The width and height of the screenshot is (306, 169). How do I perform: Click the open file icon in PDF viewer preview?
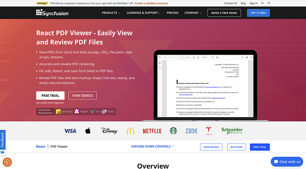160,58
